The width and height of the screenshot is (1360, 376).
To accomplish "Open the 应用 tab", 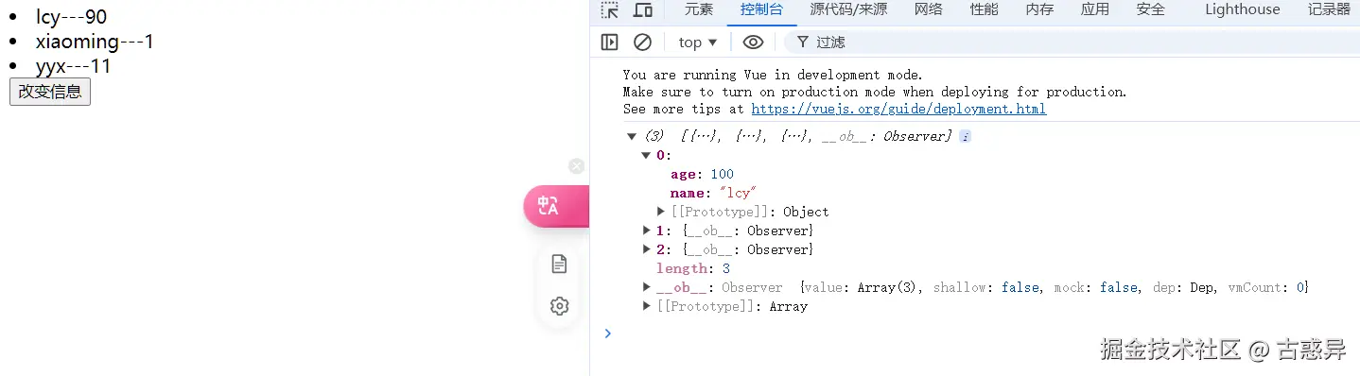I will point(1095,9).
